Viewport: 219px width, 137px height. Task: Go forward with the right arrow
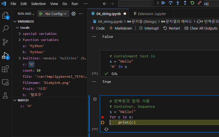tap(112, 4)
